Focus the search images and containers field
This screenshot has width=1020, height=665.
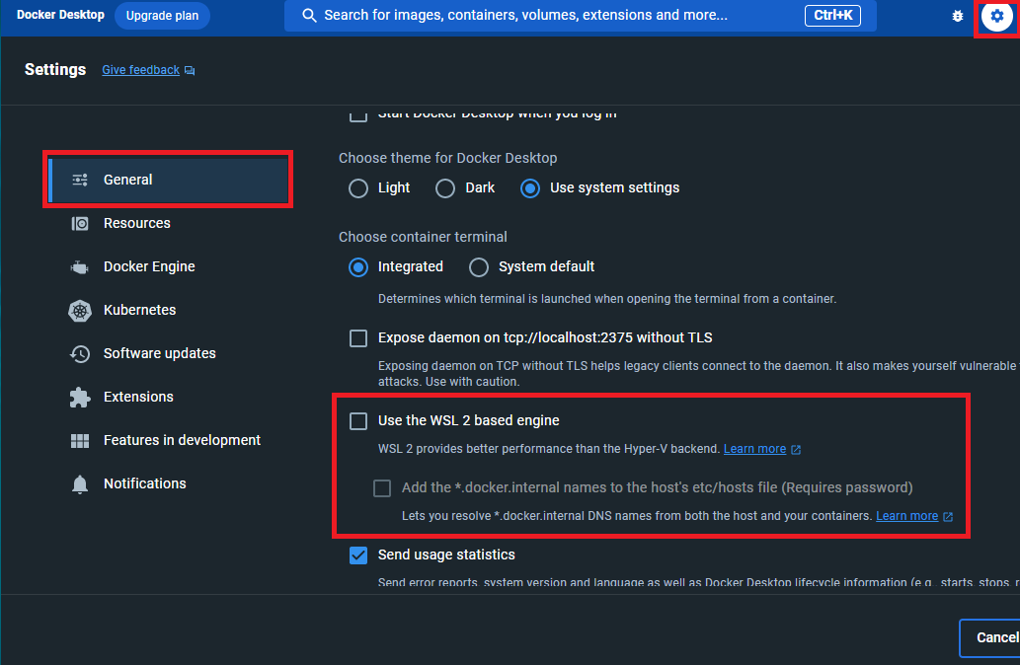coord(581,16)
